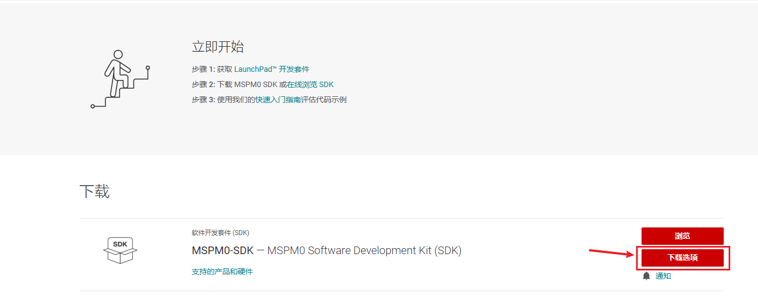758x296 pixels.
Task: Open the 支持的产品和硬件 link
Action: pyautogui.click(x=222, y=272)
